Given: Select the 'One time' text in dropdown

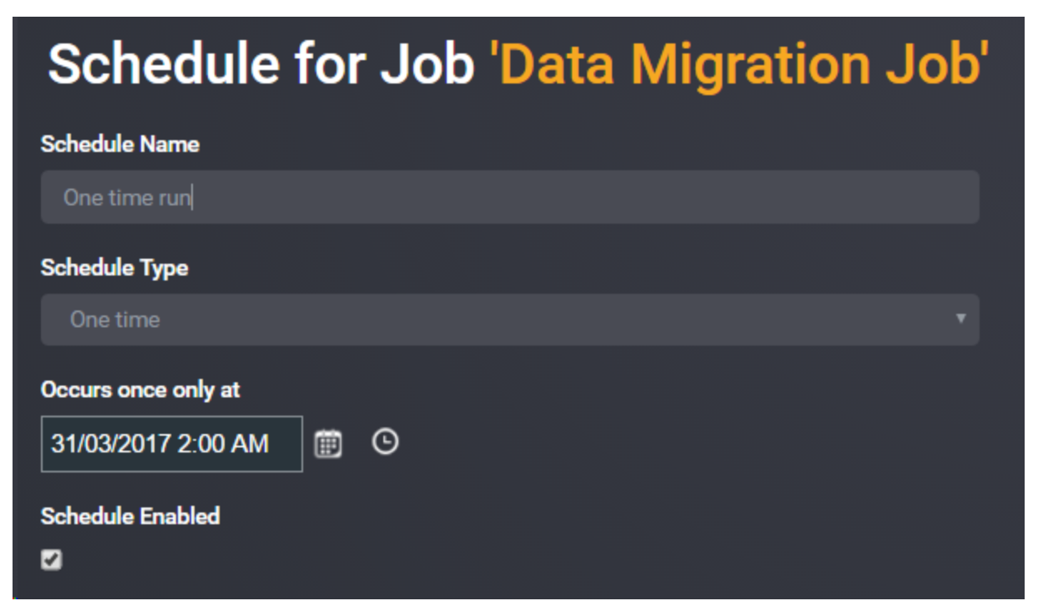Looking at the screenshot, I should pyautogui.click(x=115, y=320).
